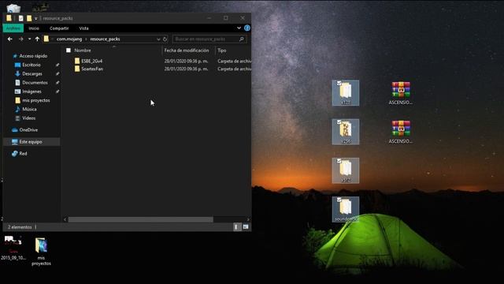Click the search magnifier icon
Viewport: 504px width, 284px height.
242,39
